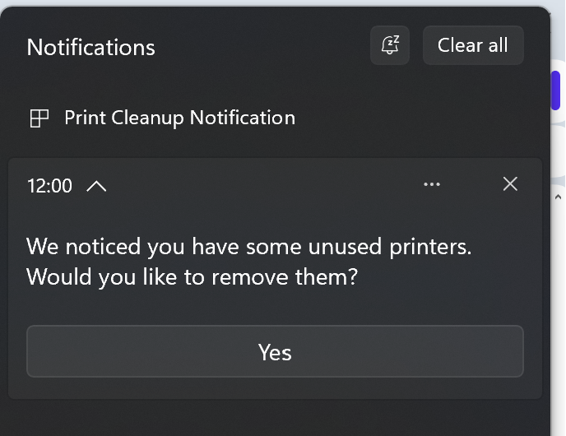Click the empty strip above Print Cleanup header
This screenshot has height=436, width=566.
(x=274, y=85)
